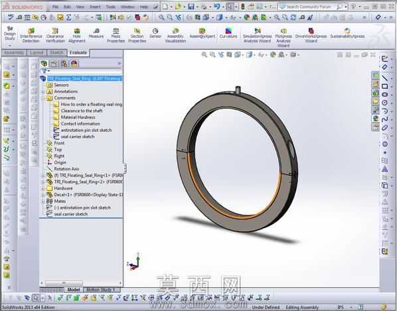This screenshot has width=397, height=311.
Task: Open the Insert menu
Action: (95, 7)
